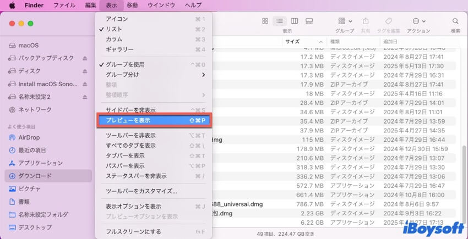Eject the バックアップディスク volume
This screenshot has height=239, width=468.
pyautogui.click(x=85, y=58)
